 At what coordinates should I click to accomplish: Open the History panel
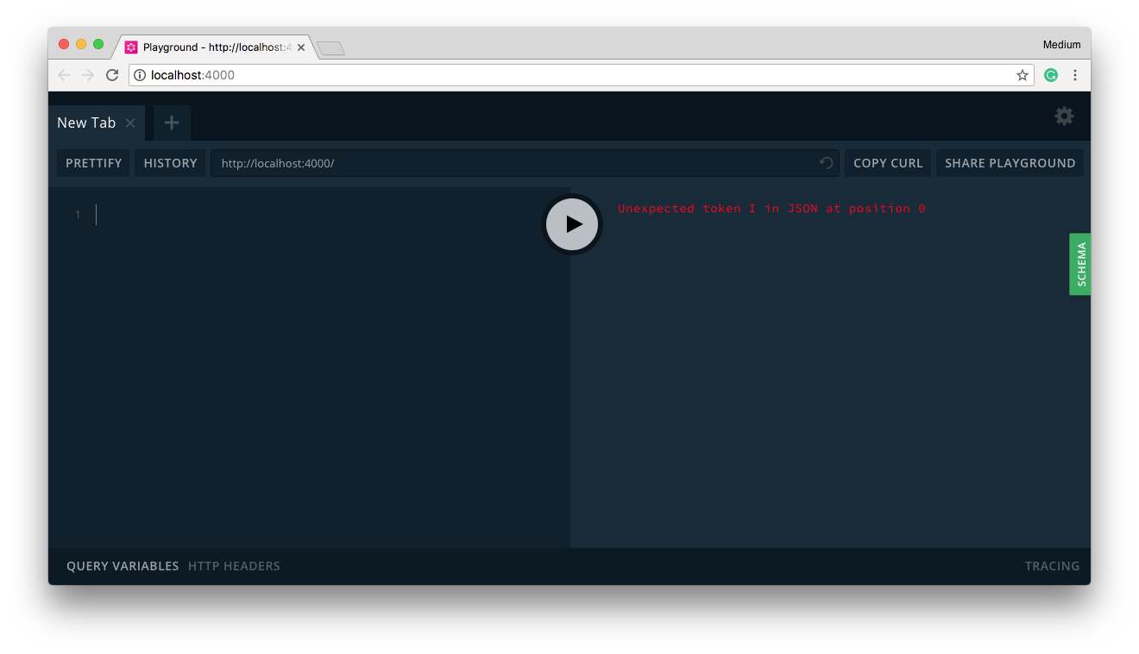tap(170, 163)
